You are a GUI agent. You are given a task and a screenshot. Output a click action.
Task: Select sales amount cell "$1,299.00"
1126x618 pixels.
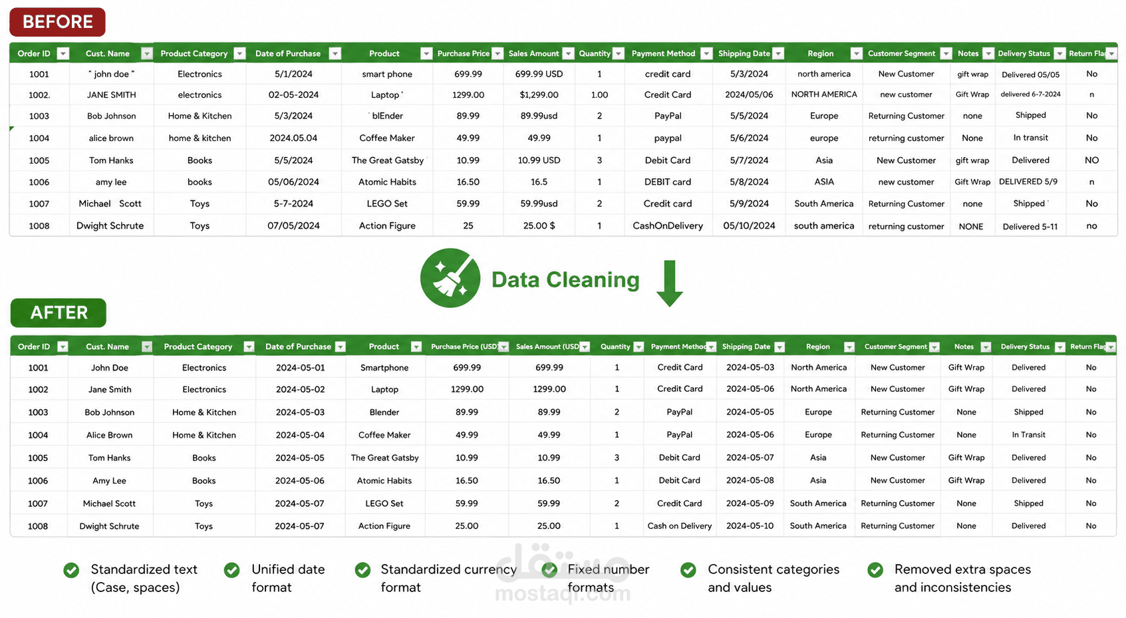(539, 95)
